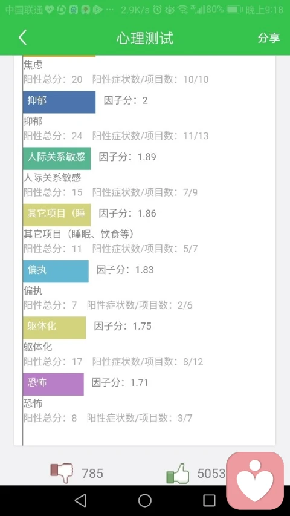Image resolution: width=290 pixels, height=516 pixels.
Task: Select the purple 恐怖 factor bar
Action: [54, 384]
